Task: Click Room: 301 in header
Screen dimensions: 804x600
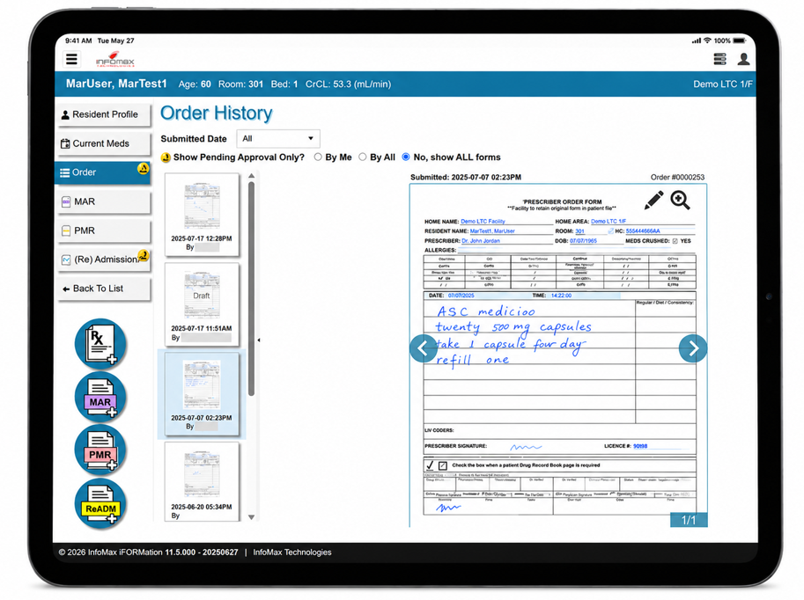Action: pyautogui.click(x=240, y=84)
